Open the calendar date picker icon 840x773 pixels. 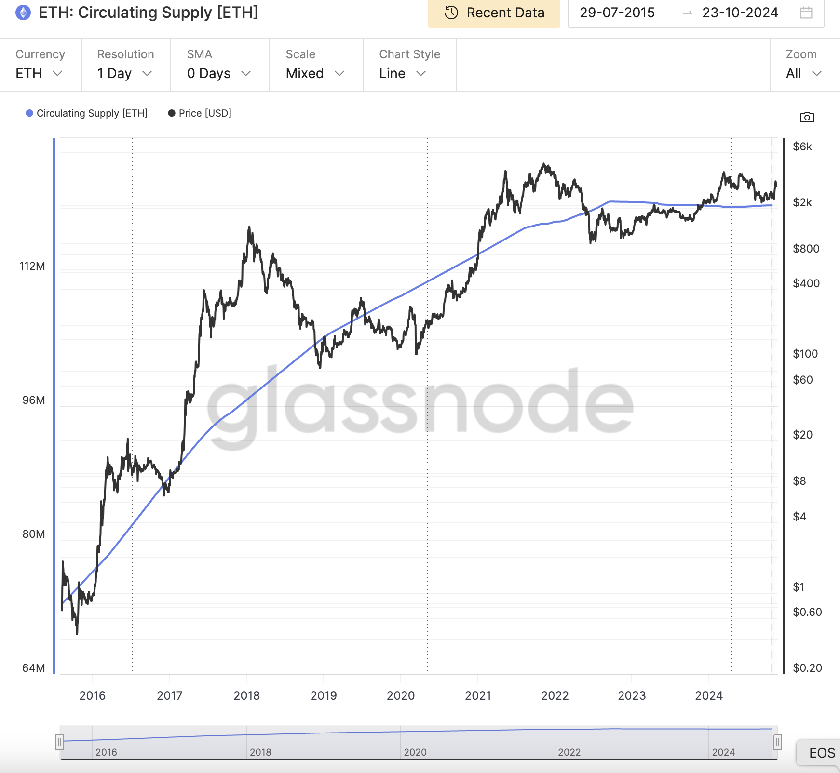806,13
